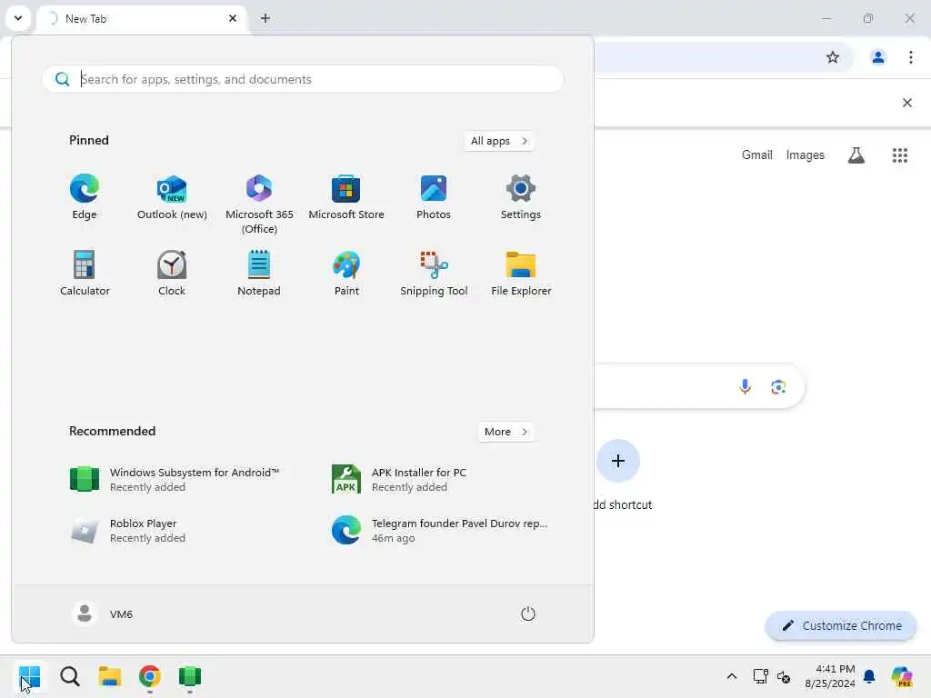Open Windows Subsystem for Android taskbar icon
This screenshot has height=698, width=931.
tap(190, 676)
